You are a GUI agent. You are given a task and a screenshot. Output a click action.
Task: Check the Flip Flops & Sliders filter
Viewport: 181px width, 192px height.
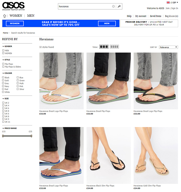[x=3, y=67]
